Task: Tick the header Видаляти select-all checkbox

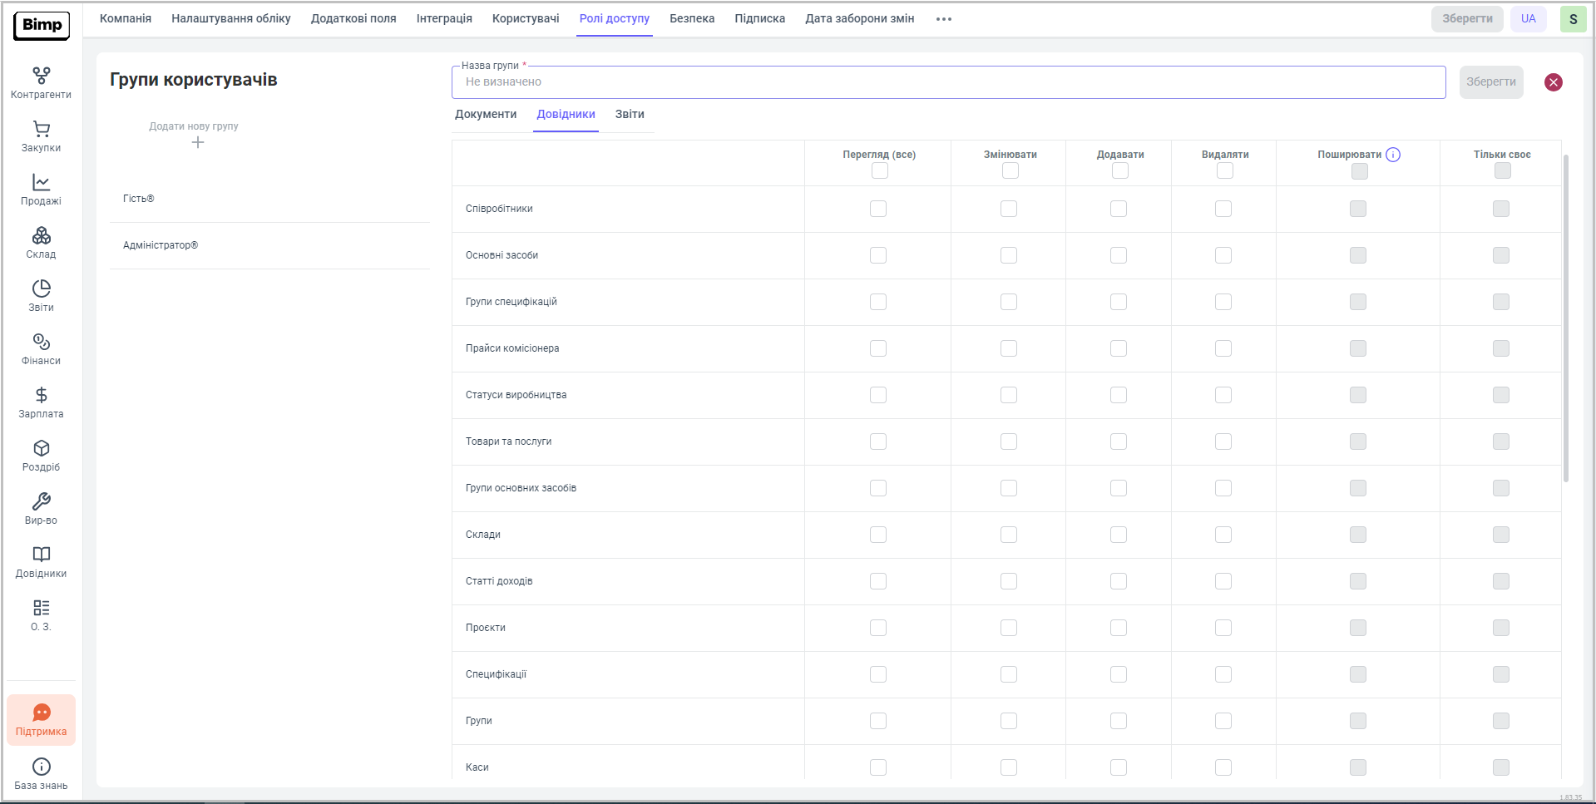Action: pyautogui.click(x=1224, y=170)
